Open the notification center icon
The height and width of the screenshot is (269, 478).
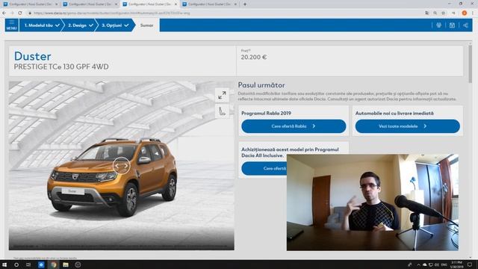click(x=470, y=265)
